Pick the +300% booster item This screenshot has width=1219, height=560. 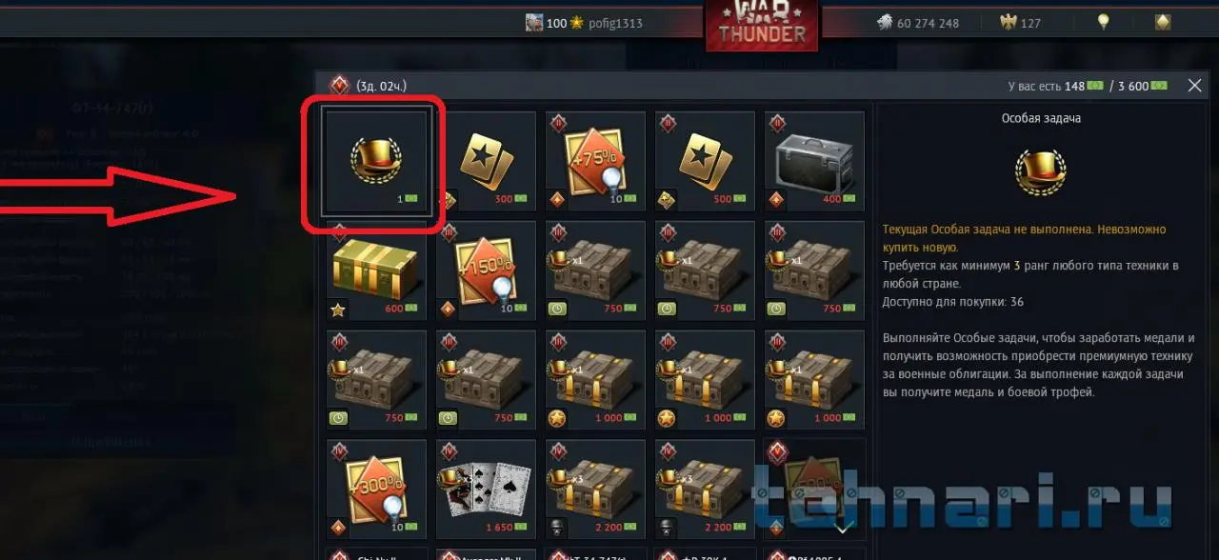click(x=377, y=489)
